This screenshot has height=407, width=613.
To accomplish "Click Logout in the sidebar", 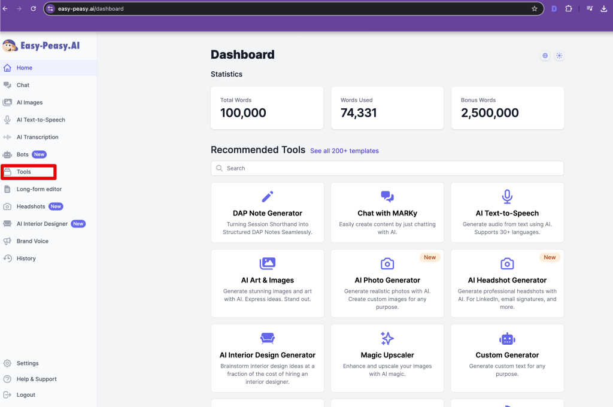I will tap(26, 395).
